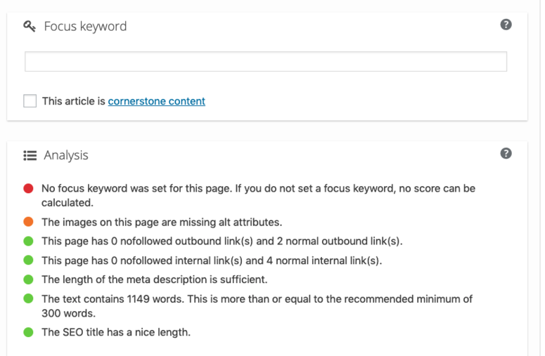Image resolution: width=545 pixels, height=356 pixels.
Task: Focus the focus keyword text field
Action: point(266,61)
